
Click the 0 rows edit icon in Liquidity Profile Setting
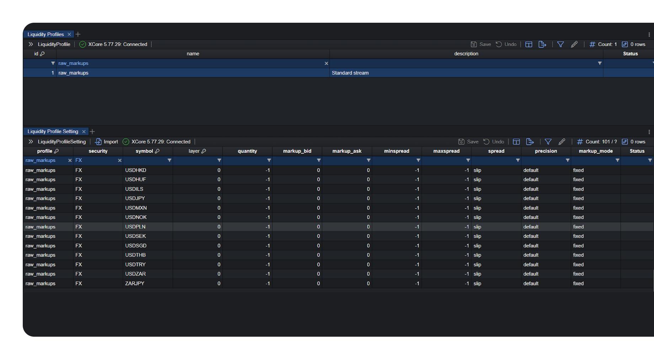coord(625,142)
